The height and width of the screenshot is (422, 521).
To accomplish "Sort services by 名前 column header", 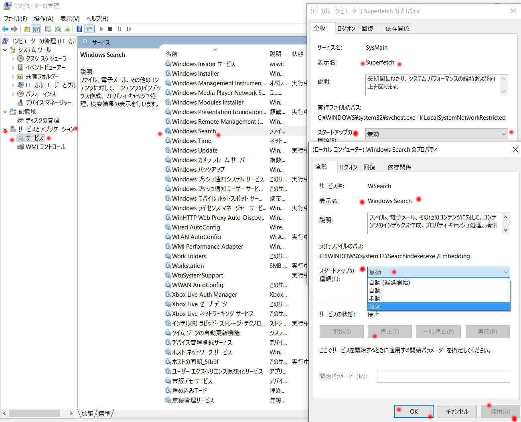I will (x=215, y=54).
